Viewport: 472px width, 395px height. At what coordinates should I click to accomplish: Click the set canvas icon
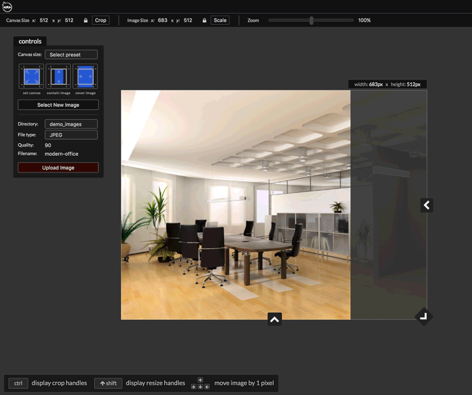pos(31,76)
